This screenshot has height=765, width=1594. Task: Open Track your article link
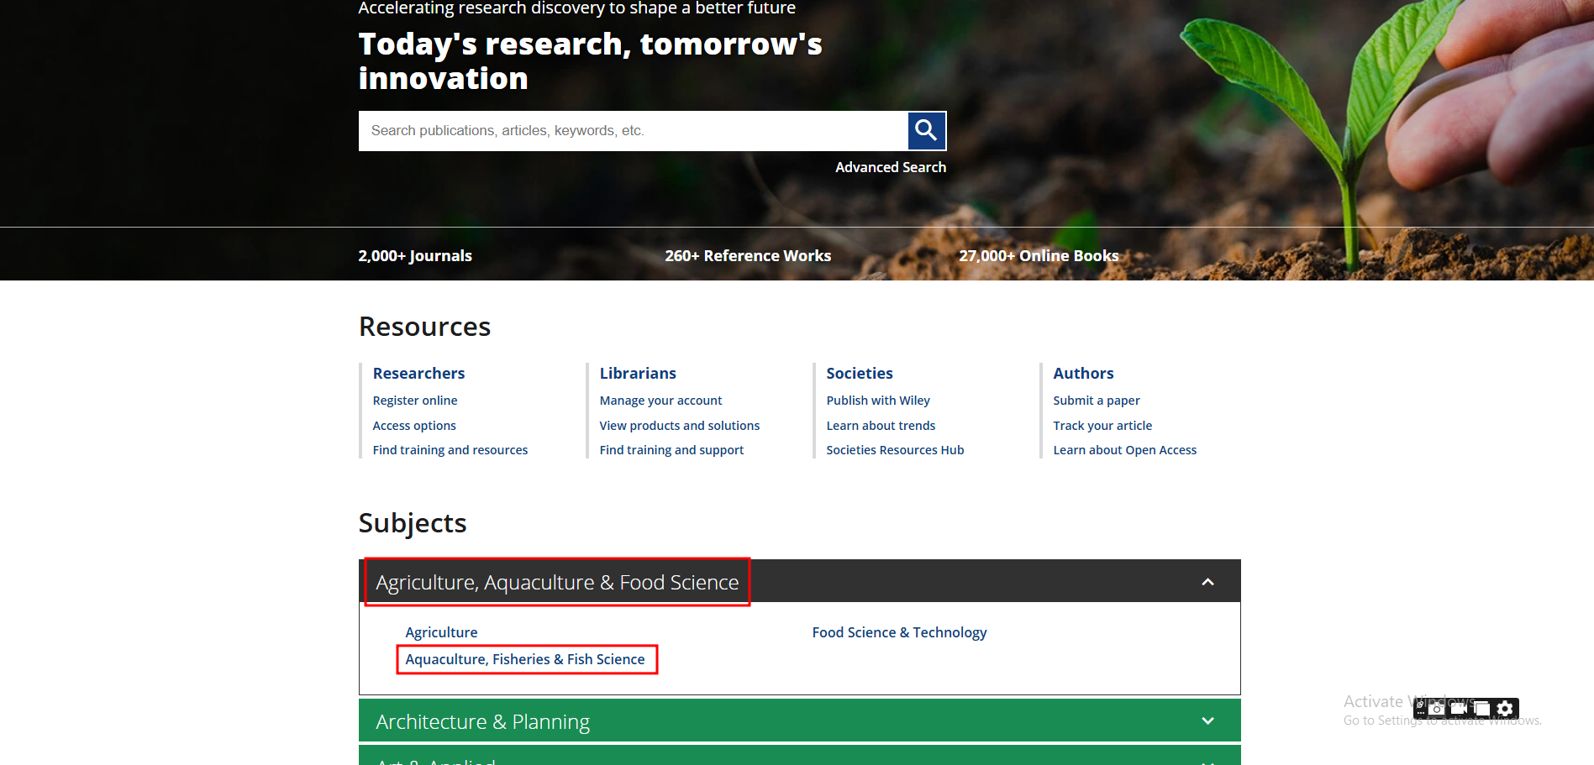[1102, 426]
